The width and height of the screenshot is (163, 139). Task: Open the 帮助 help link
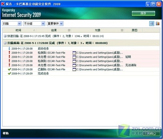(6, 133)
